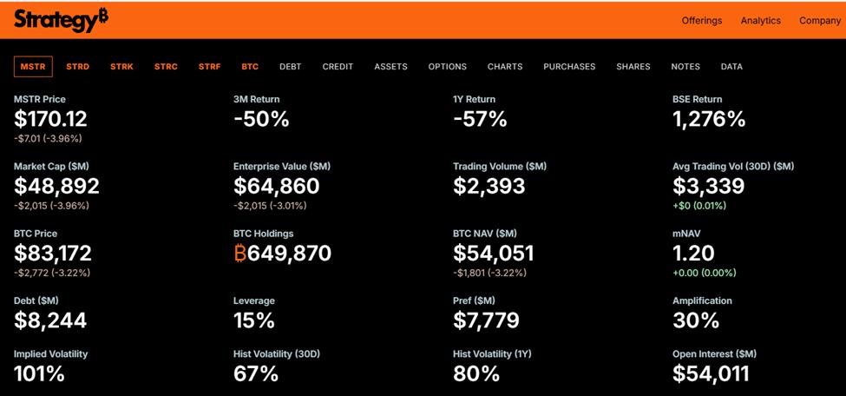Open the PURCHASES tab
Screen dimensions: 846x396
tap(569, 67)
